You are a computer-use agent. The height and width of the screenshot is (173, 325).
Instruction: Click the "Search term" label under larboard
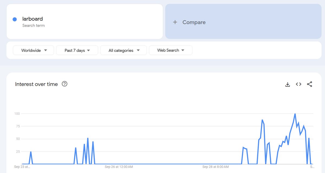click(x=34, y=25)
